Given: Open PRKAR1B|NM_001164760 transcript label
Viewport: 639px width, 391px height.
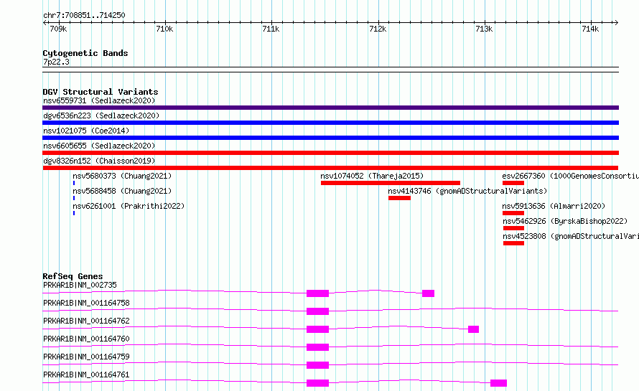Looking at the screenshot, I should click(86, 339).
